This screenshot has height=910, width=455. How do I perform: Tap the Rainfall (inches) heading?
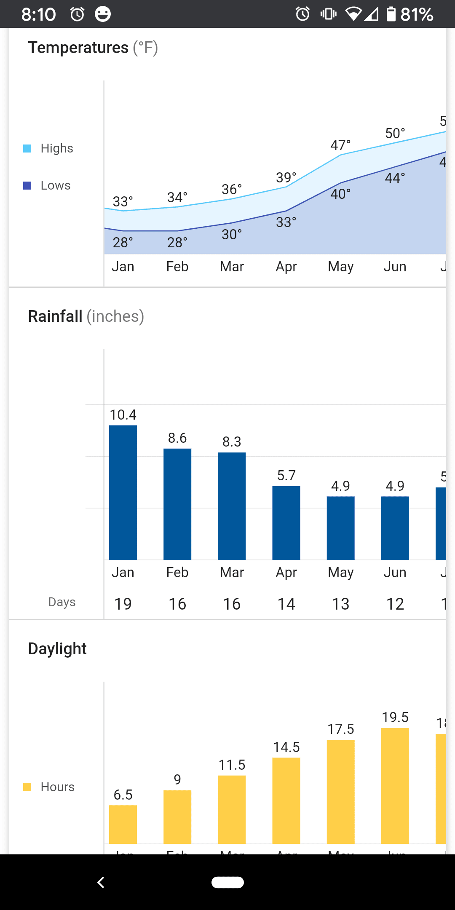(86, 316)
